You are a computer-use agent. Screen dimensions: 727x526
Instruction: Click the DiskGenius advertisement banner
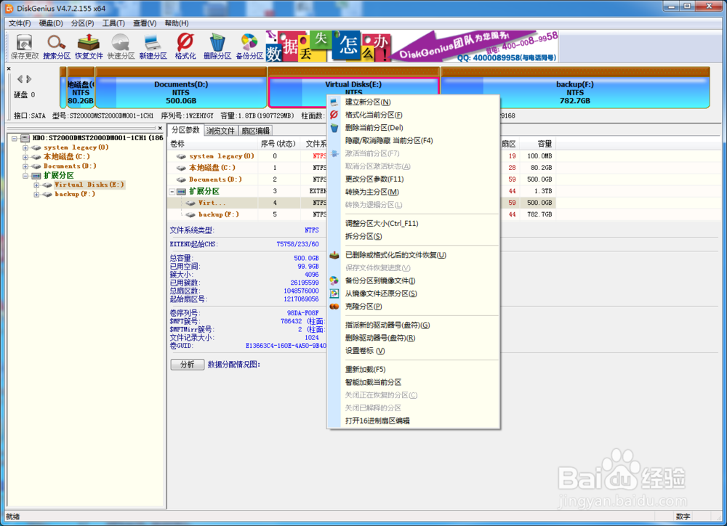click(x=411, y=46)
